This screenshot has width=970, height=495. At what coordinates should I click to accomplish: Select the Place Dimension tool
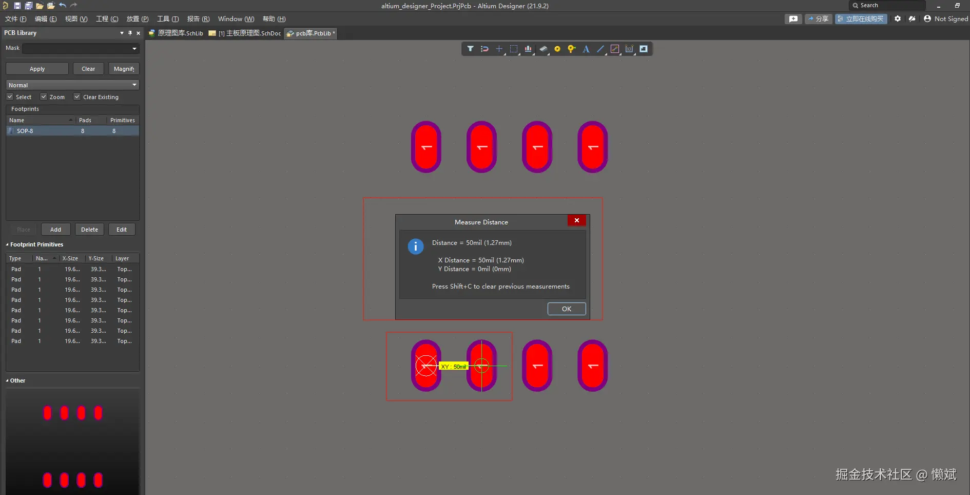(x=629, y=49)
